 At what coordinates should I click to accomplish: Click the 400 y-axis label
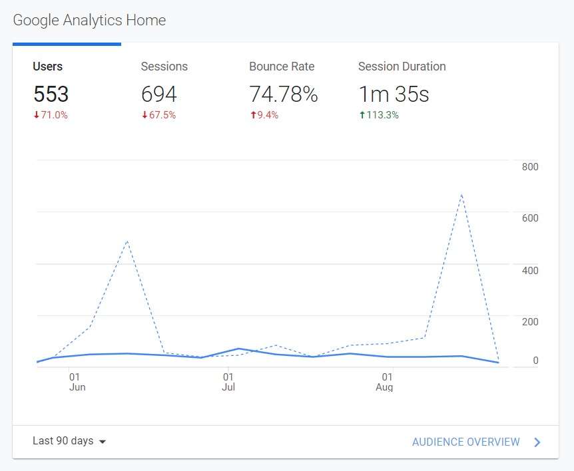pyautogui.click(x=530, y=271)
